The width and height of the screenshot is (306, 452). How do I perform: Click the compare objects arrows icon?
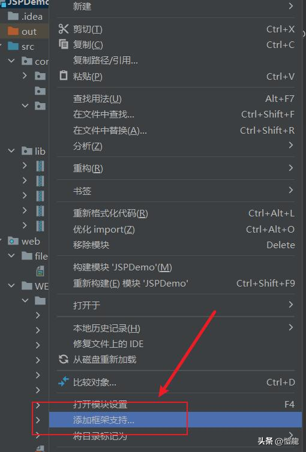(64, 382)
